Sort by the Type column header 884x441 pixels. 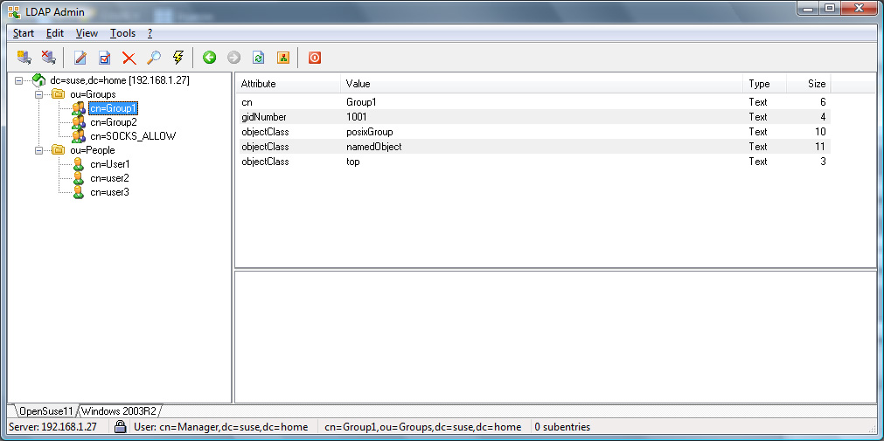tap(764, 84)
